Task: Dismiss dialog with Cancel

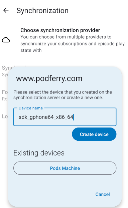Action: pos(103,194)
